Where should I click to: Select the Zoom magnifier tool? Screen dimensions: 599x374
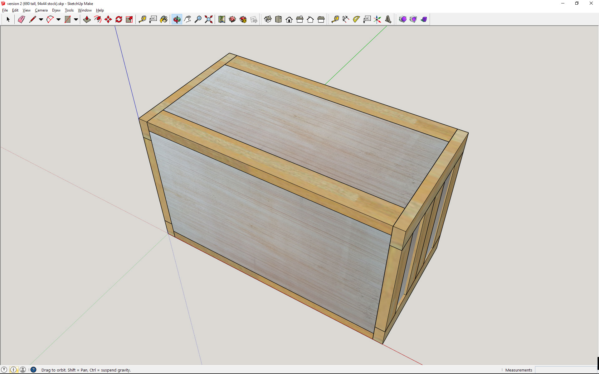(x=198, y=19)
